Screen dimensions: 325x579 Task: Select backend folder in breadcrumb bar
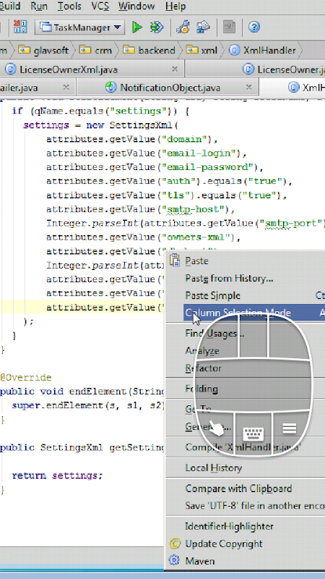click(149, 50)
